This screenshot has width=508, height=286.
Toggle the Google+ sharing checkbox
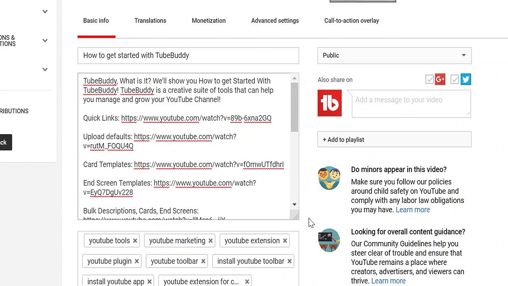(x=429, y=79)
